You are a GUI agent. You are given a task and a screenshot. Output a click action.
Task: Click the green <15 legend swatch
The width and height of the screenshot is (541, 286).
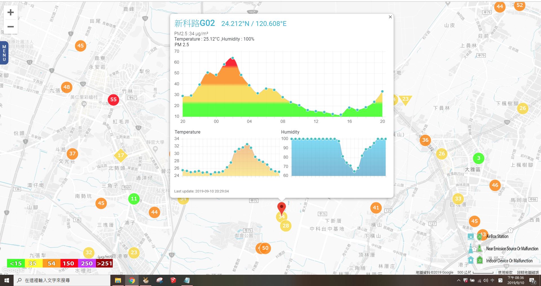tap(16, 263)
